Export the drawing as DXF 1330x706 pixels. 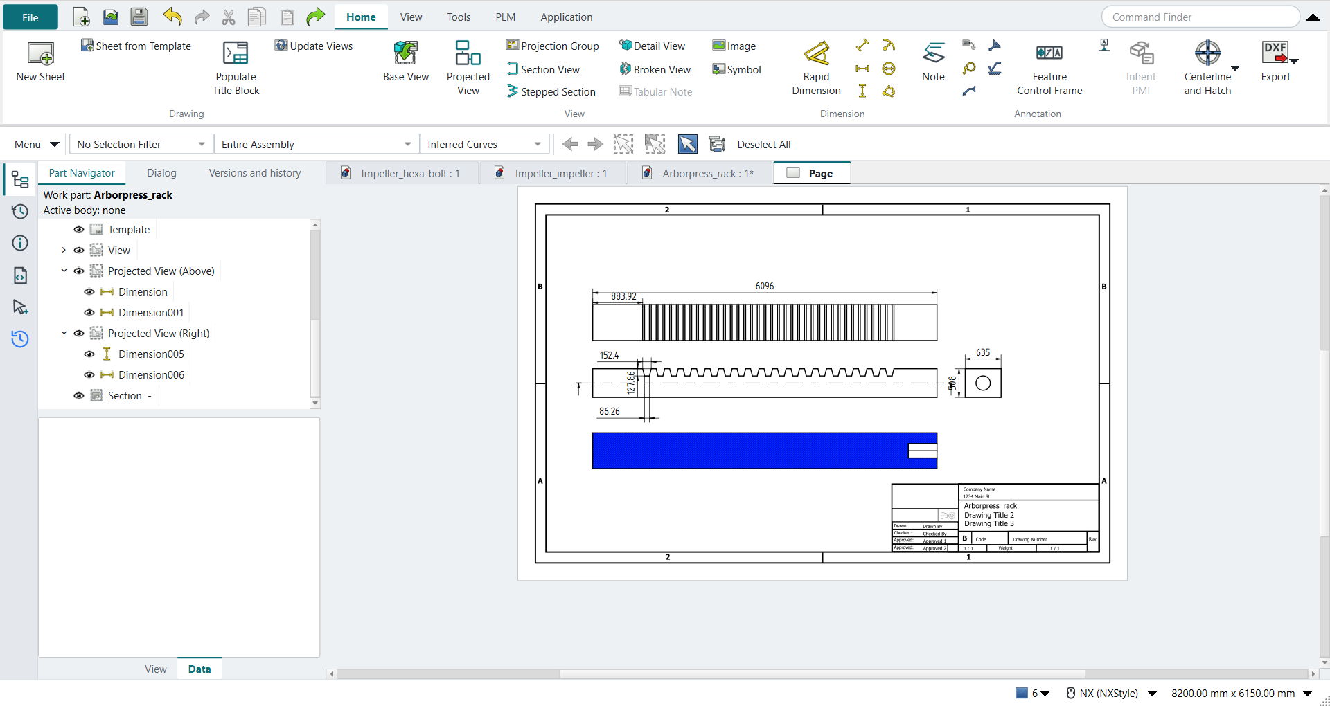[x=1275, y=61]
